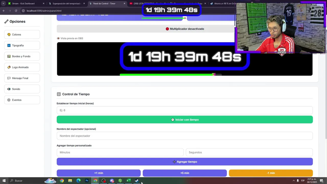Open the Chrome tab search dropdown
This screenshot has height=184, width=327.
pos(3,4)
